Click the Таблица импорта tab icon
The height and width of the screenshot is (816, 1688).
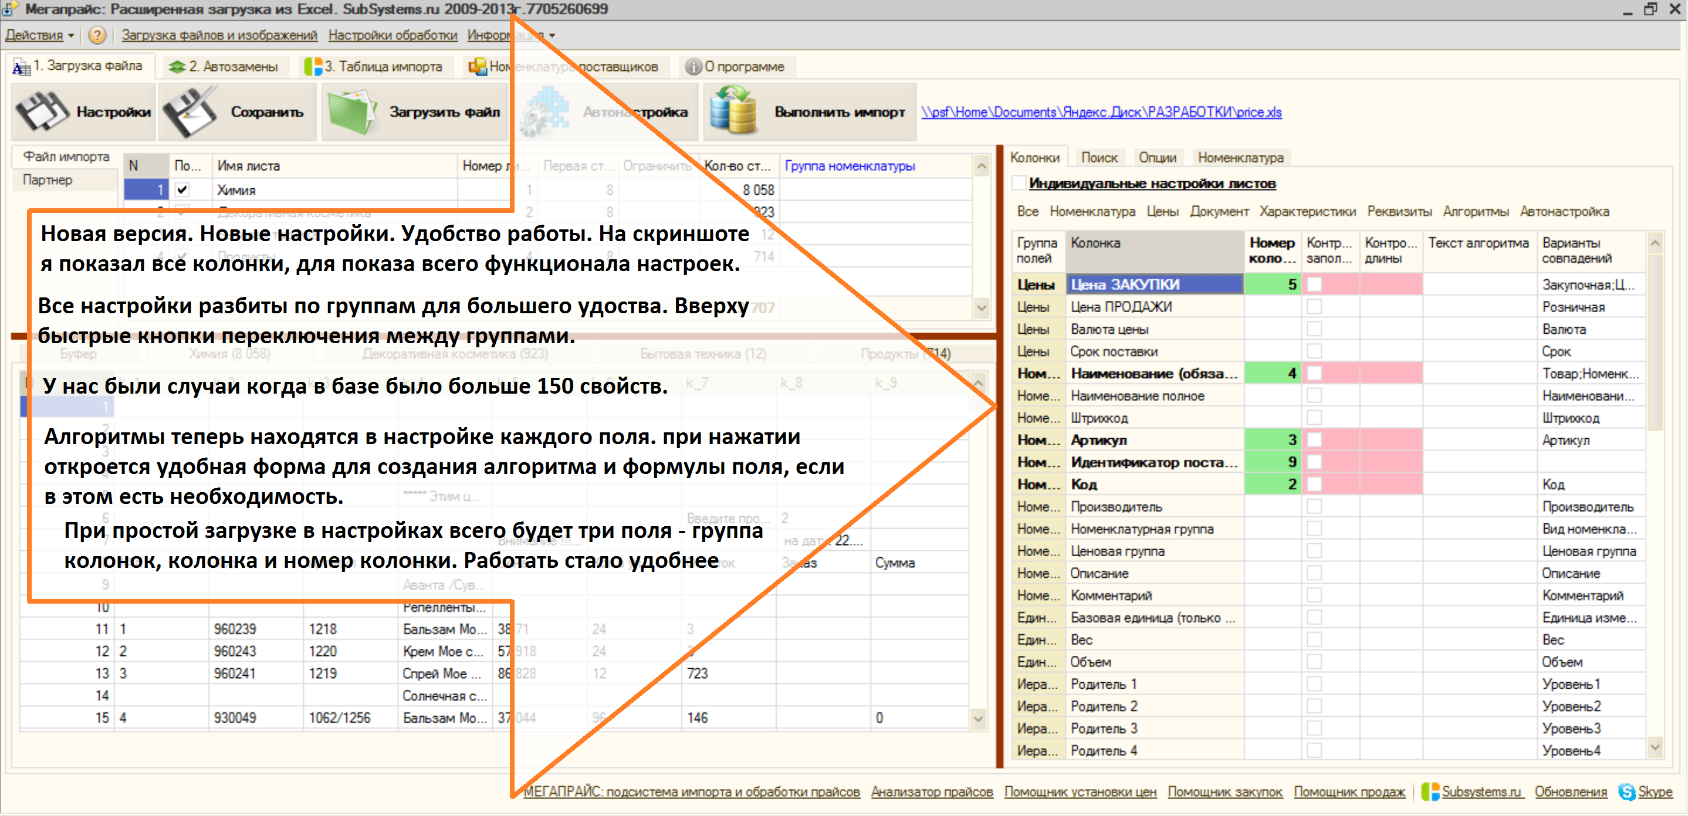(313, 66)
